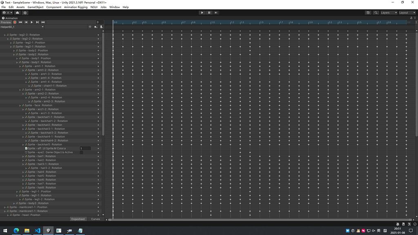
Task: Click the Add Event icon
Action: (96, 27)
